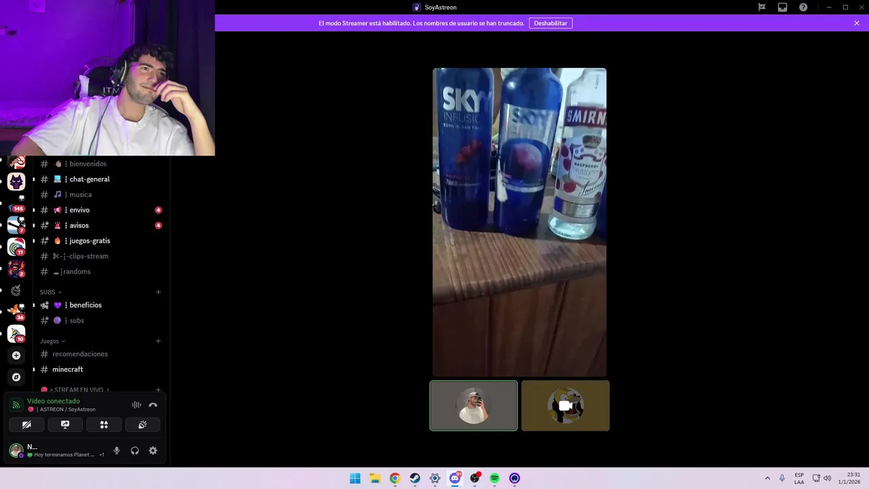
Task: Open server with 145 notifications badge
Action: coord(16,203)
